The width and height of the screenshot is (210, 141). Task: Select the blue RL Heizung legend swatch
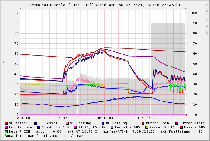[103, 123]
